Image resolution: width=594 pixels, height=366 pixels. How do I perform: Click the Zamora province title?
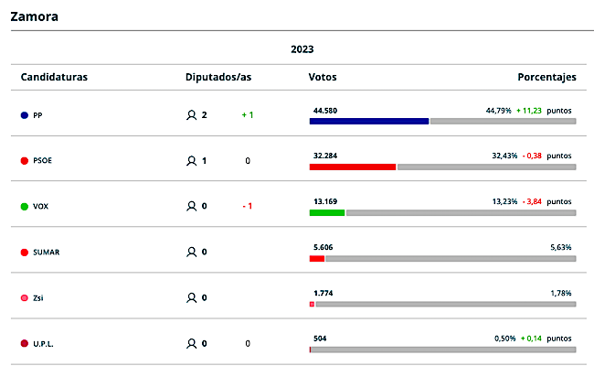point(36,16)
